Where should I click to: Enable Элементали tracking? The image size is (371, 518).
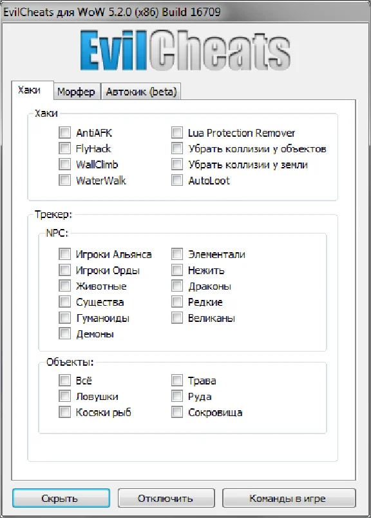(x=177, y=254)
